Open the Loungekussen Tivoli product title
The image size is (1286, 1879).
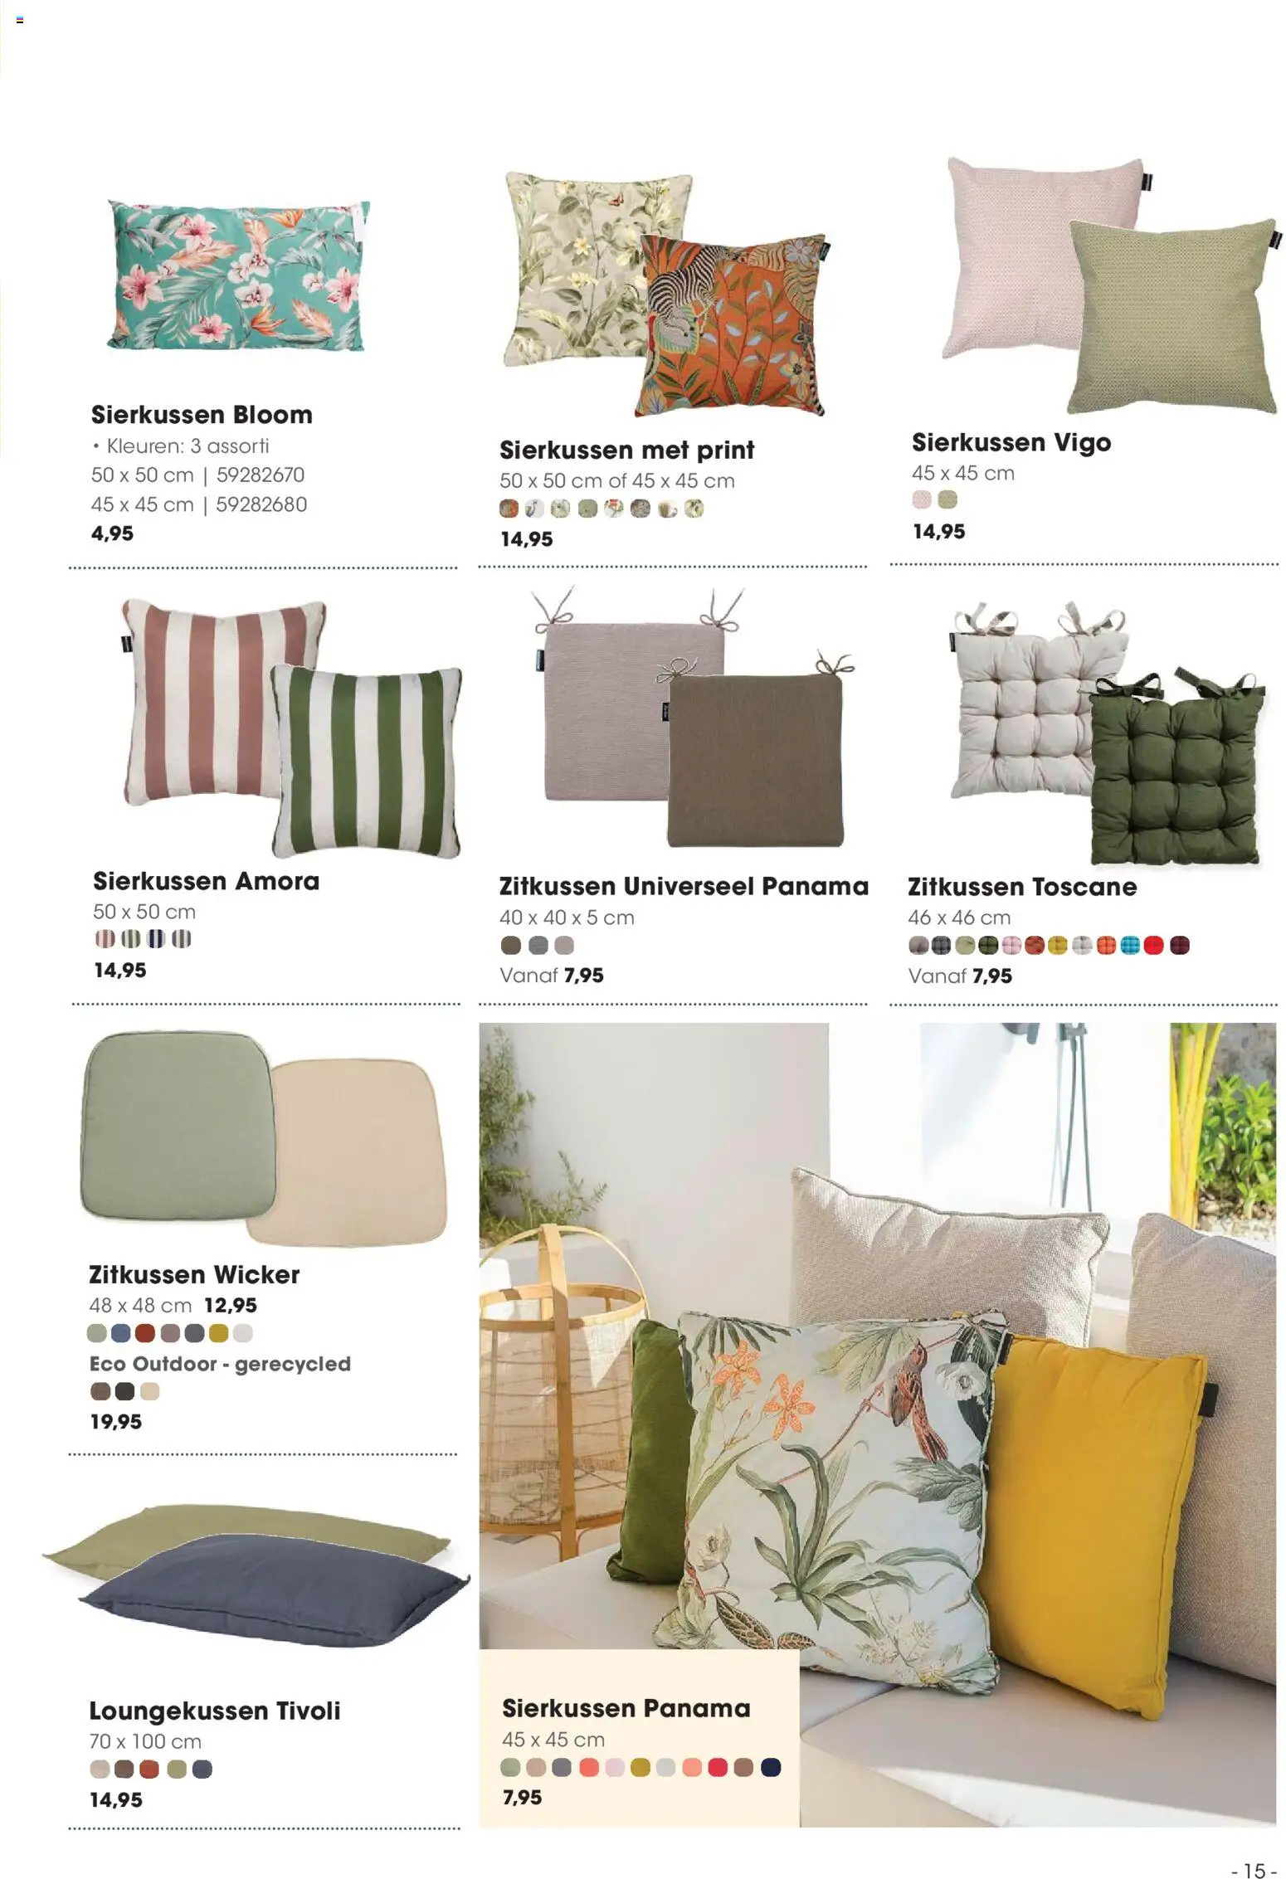click(215, 1711)
